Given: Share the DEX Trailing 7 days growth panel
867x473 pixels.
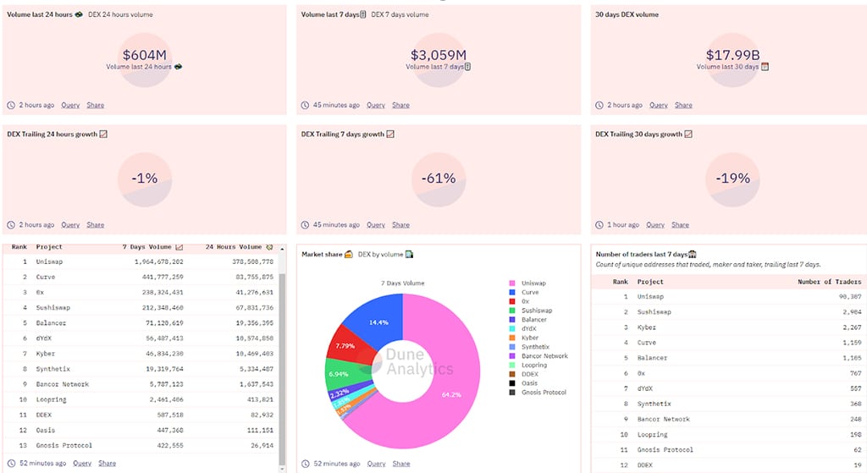Looking at the screenshot, I should click(x=400, y=225).
